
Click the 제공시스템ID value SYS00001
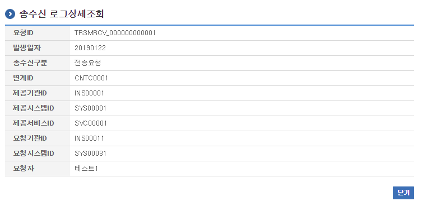[90, 108]
